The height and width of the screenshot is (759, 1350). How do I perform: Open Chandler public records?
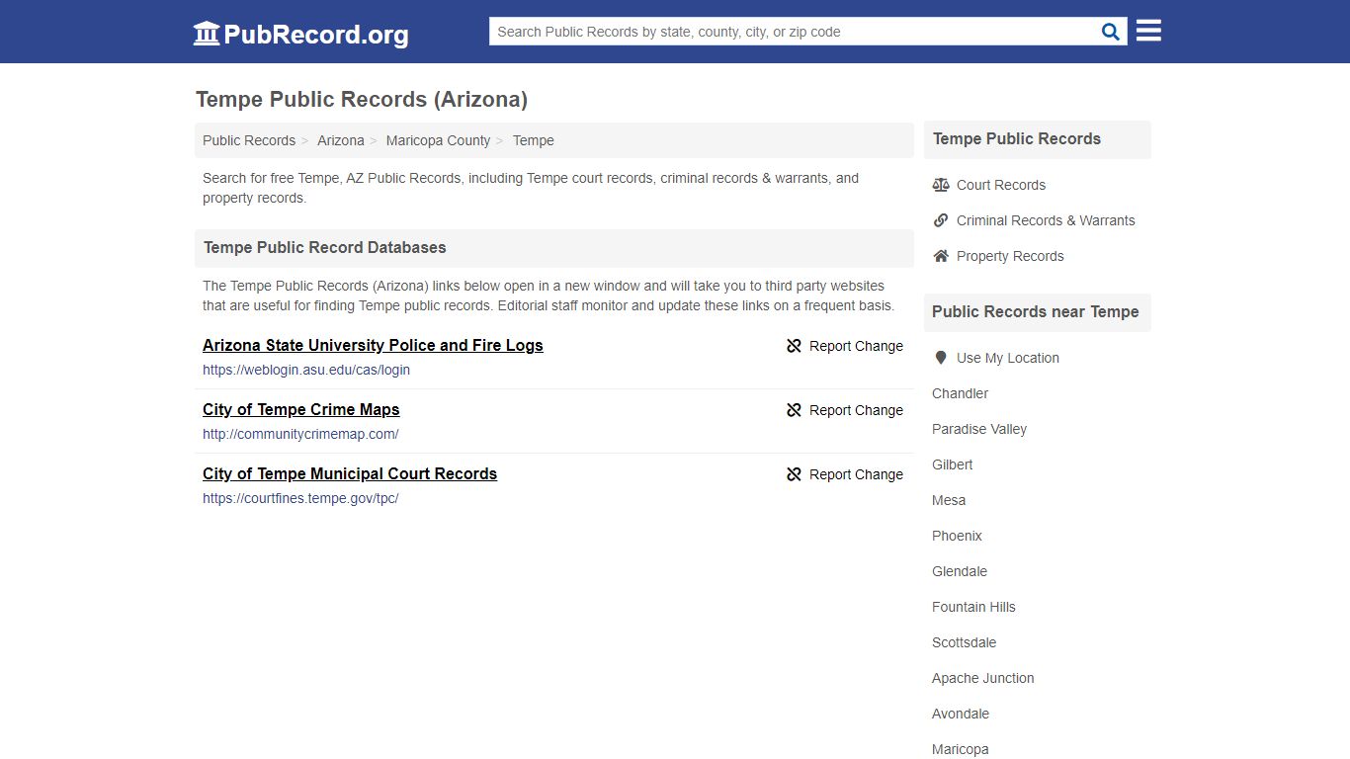[x=960, y=393]
